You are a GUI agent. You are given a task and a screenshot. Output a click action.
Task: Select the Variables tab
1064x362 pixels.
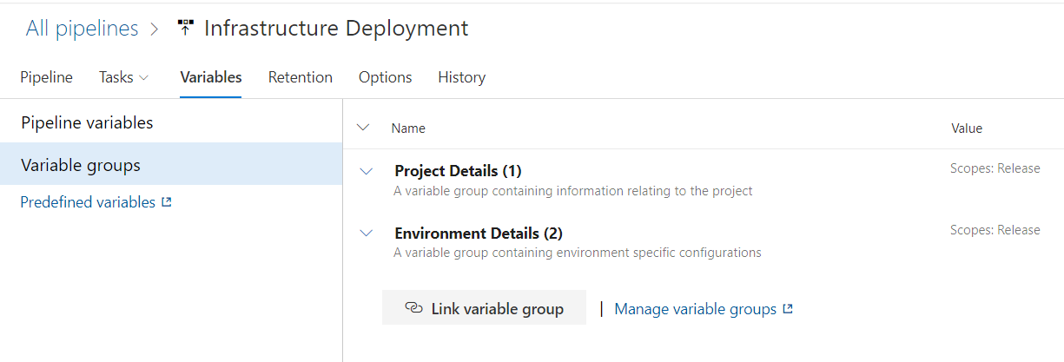coord(210,77)
